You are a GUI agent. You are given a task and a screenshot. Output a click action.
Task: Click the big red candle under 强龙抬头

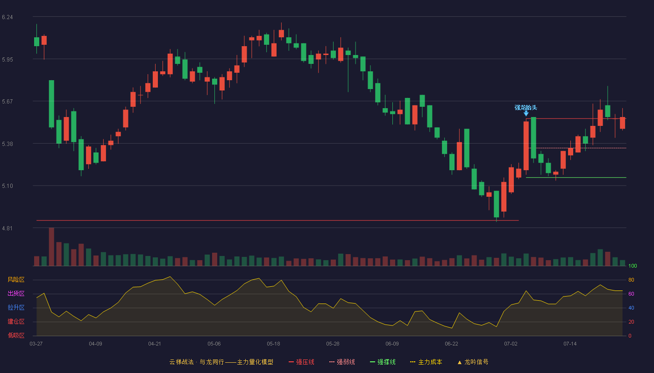526,145
